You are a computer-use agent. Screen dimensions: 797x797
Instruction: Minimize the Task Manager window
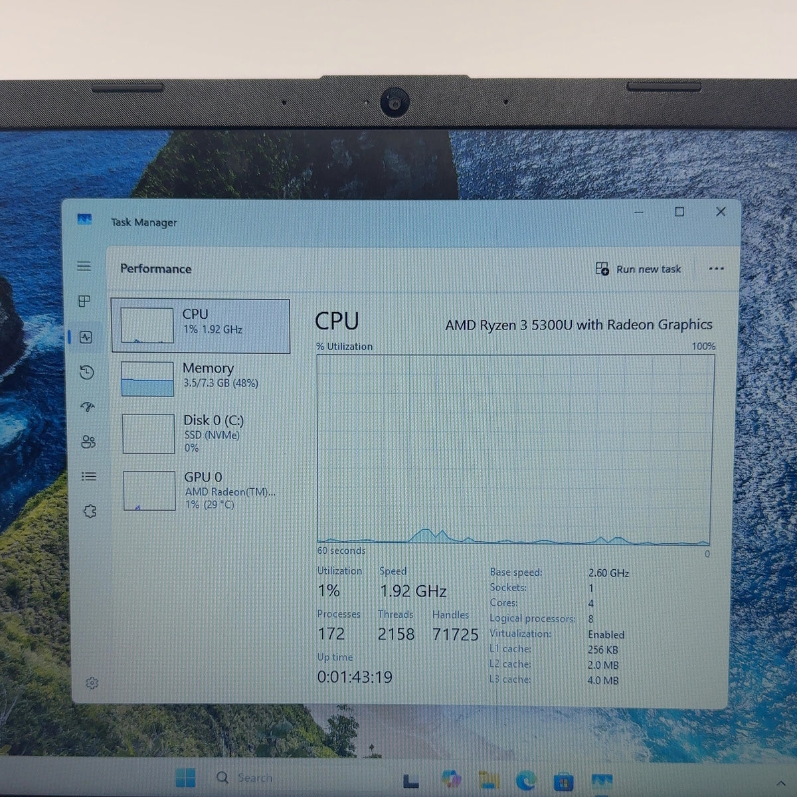point(639,213)
